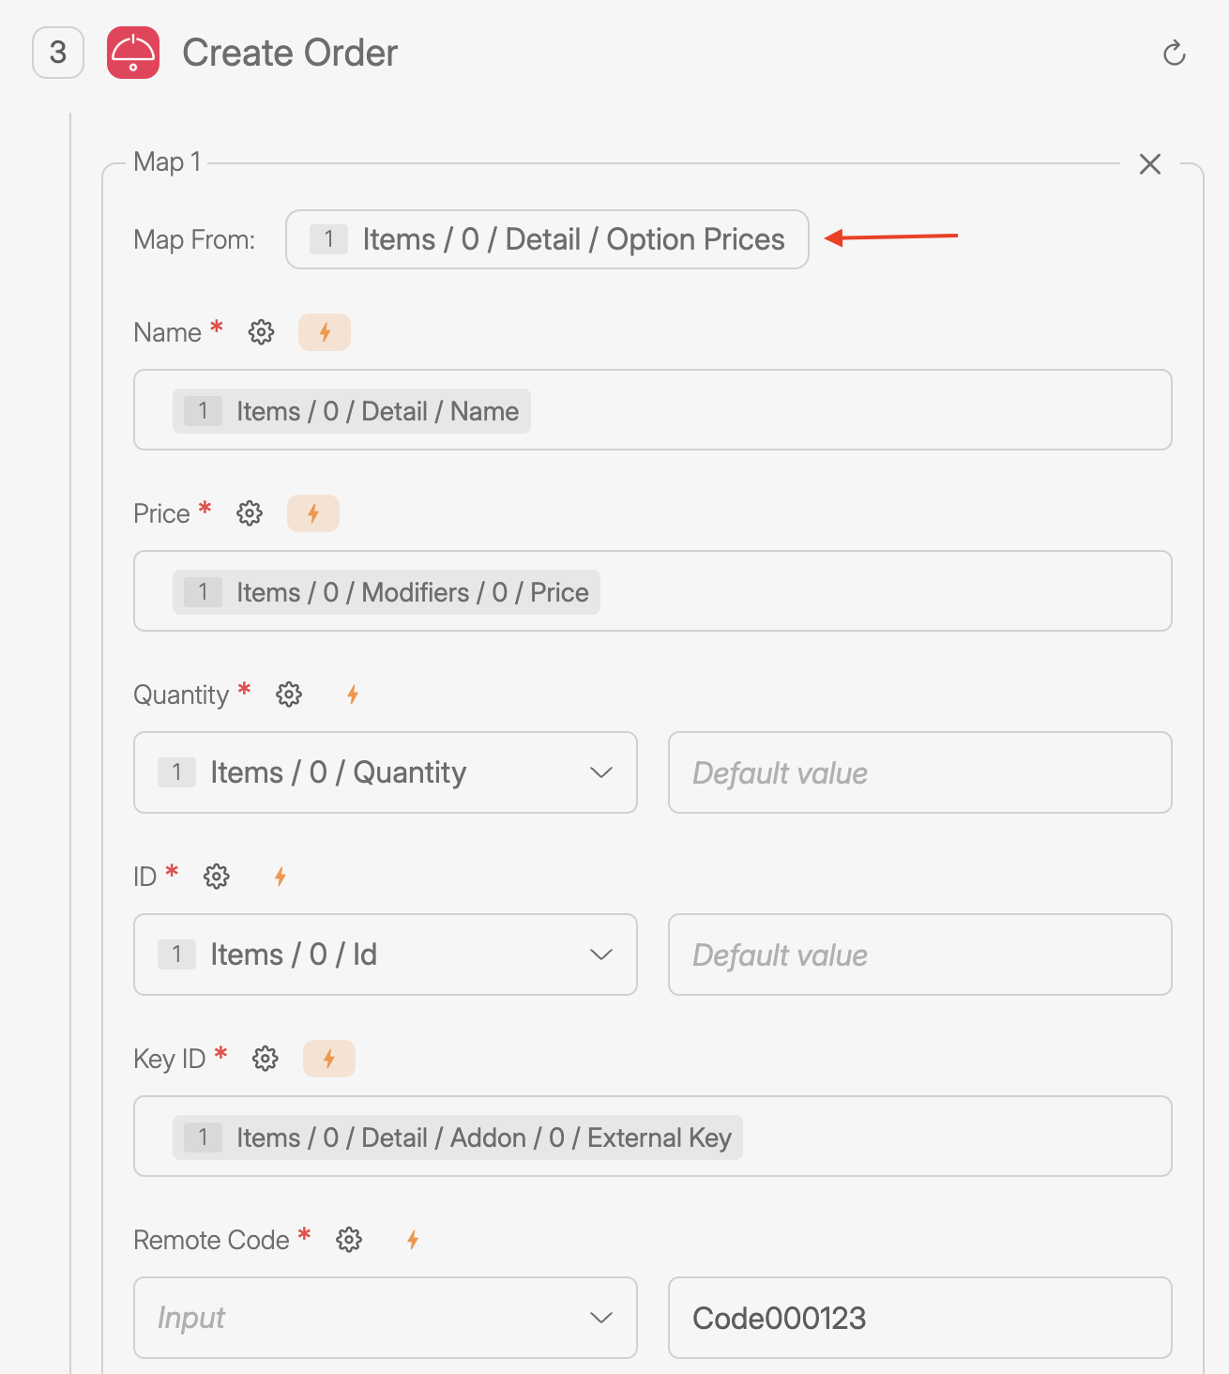
Task: Click the red Create Order app icon
Action: pos(133,53)
